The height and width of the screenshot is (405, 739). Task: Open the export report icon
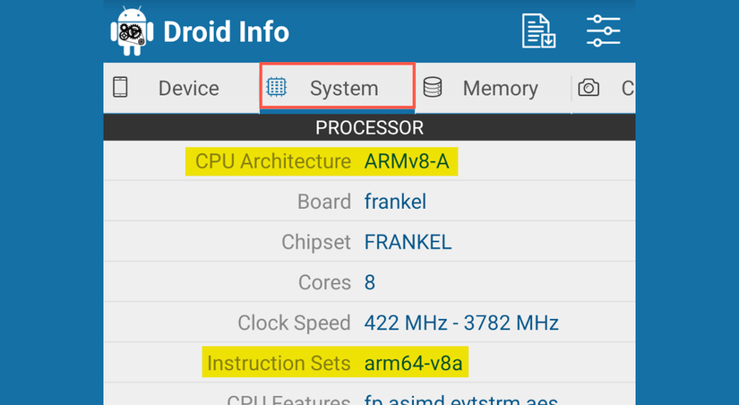coord(539,31)
